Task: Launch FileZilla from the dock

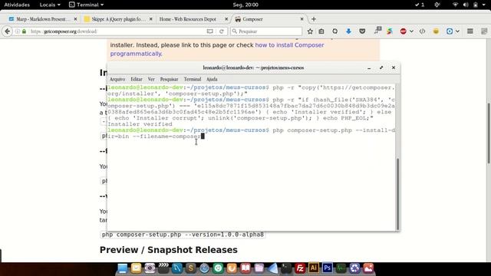Action: [300, 268]
